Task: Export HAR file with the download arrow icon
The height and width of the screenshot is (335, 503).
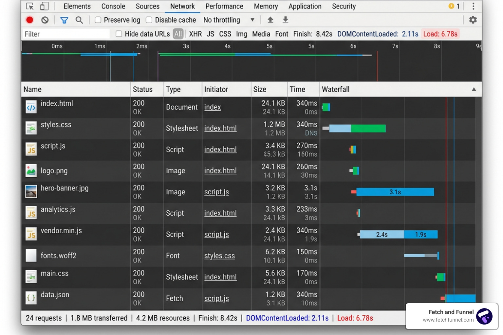Action: click(x=285, y=20)
